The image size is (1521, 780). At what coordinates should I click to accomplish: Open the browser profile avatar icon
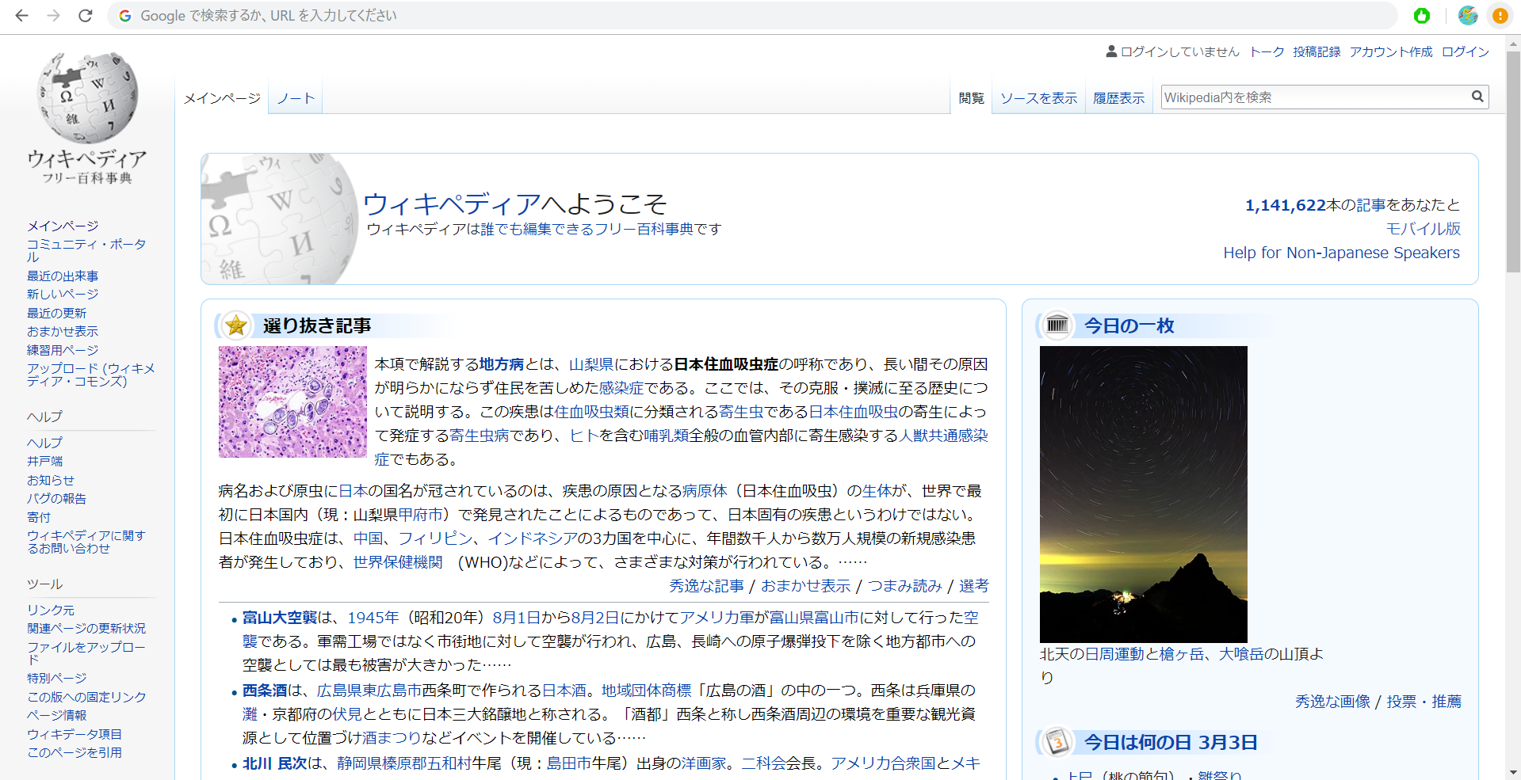(x=1468, y=15)
